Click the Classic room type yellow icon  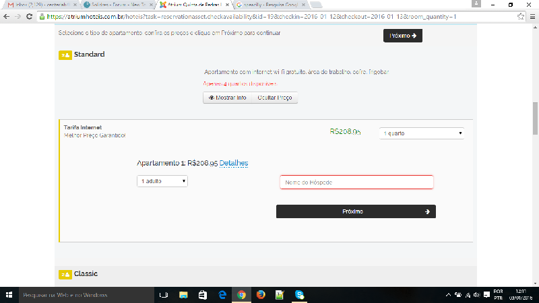65,274
